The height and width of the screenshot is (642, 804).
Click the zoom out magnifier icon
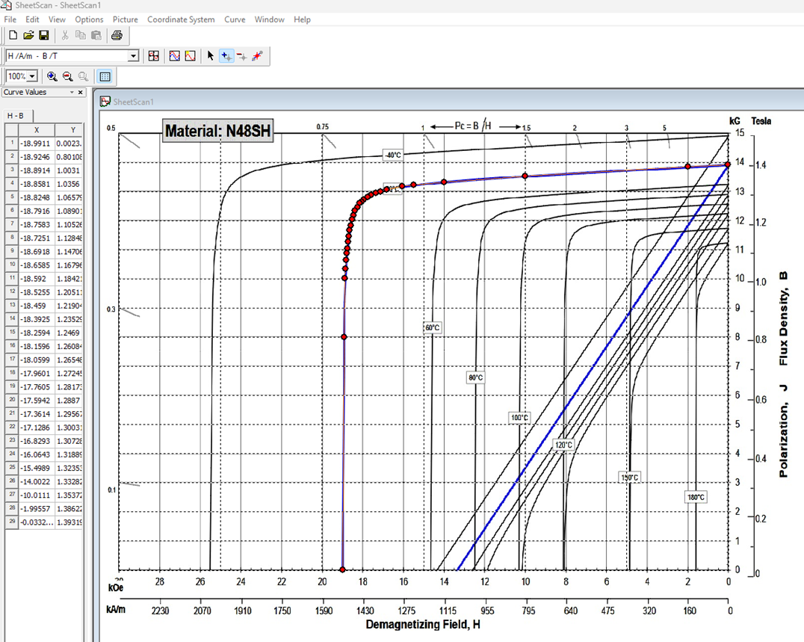click(68, 75)
